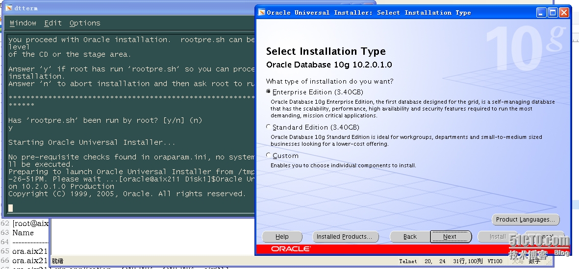The image size is (579, 269).
Task: Click '就绪' status text
Action: coord(57,261)
